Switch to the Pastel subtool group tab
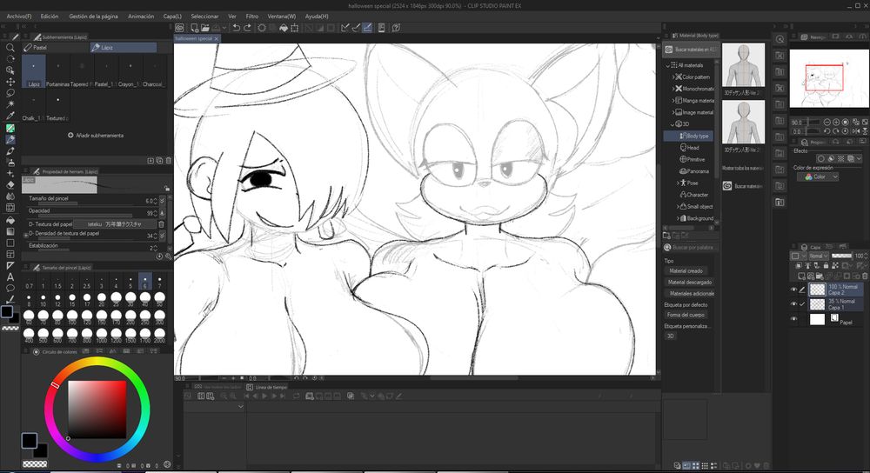The width and height of the screenshot is (870, 473). 56,48
